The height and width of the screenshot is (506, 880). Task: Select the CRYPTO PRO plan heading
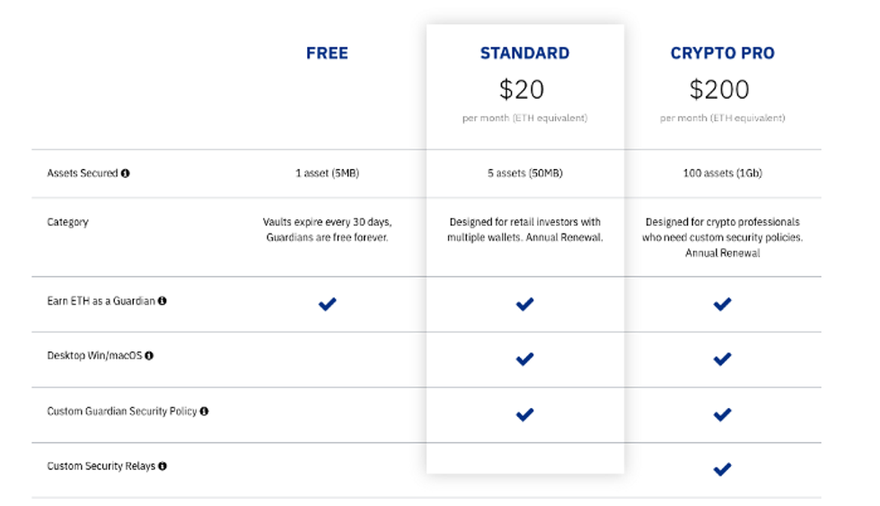(x=722, y=53)
